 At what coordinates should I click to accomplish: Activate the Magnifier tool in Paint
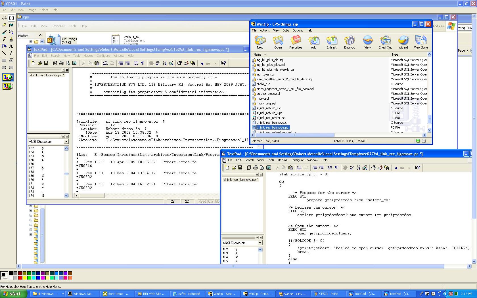coord(11,32)
